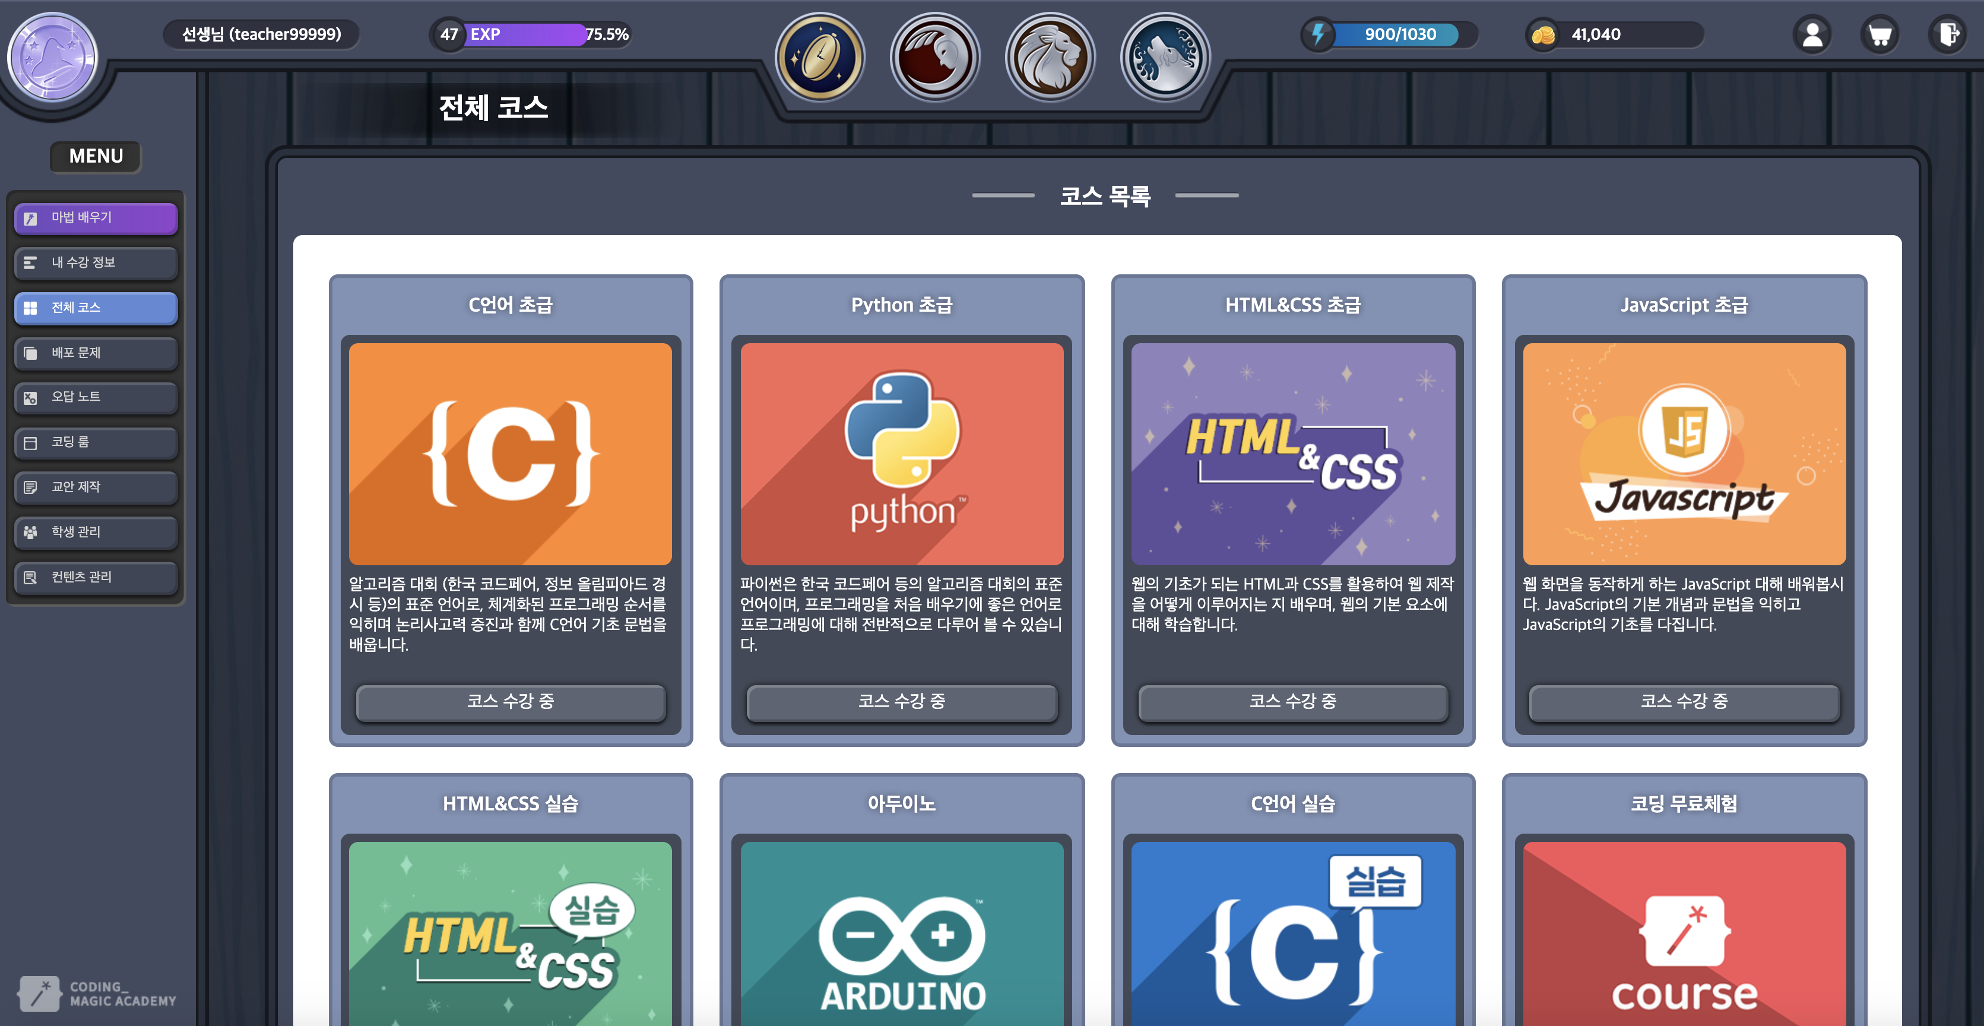The width and height of the screenshot is (1984, 1026).
Task: Open the Python 초급 logo thumbnail
Action: click(902, 454)
